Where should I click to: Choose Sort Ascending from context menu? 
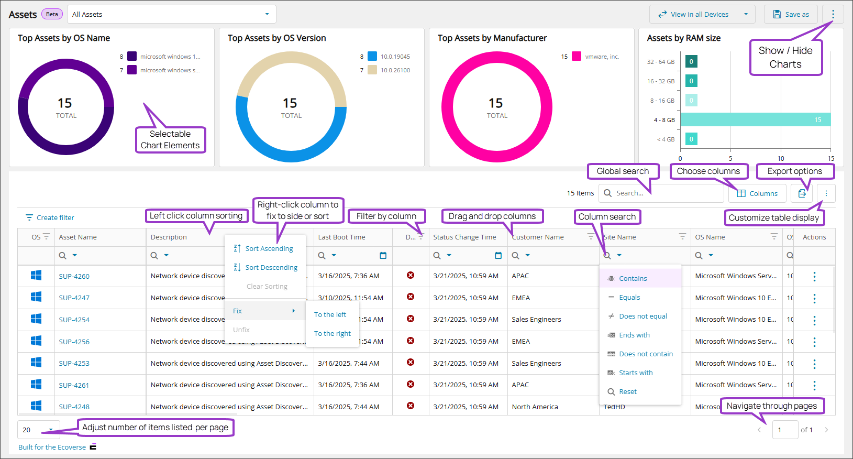[x=269, y=249]
